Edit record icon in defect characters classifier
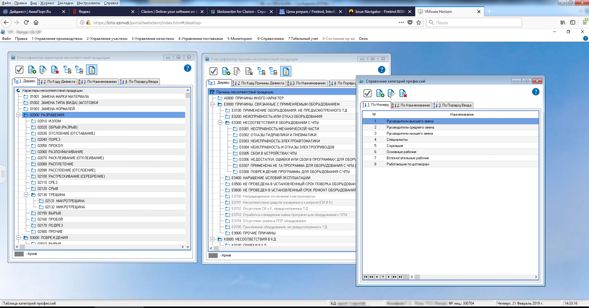This screenshot has width=589, height=308. (43, 70)
